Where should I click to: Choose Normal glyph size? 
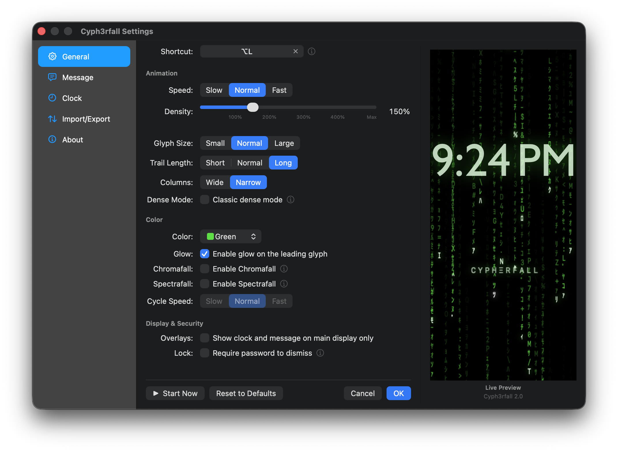coord(250,143)
